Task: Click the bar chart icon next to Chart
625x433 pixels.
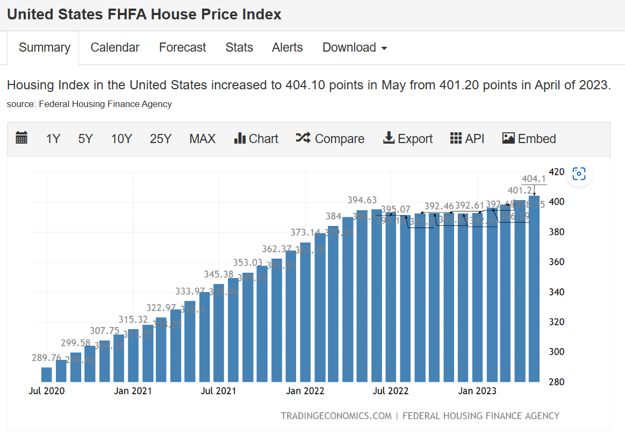Action: [240, 138]
